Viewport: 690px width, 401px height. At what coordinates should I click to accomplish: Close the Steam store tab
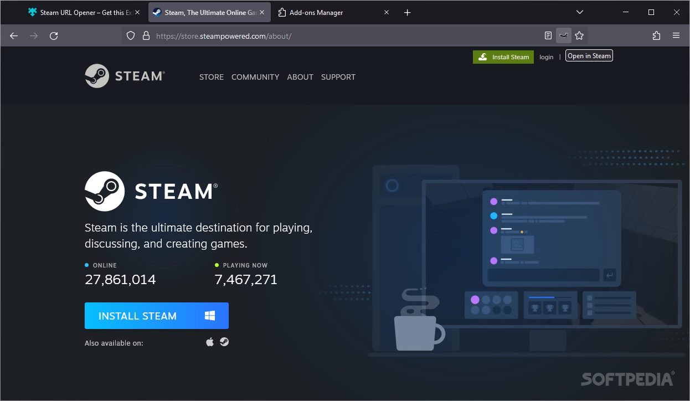pyautogui.click(x=262, y=12)
